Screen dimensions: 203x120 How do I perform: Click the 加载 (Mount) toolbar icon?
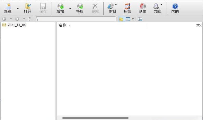coord(156,6)
